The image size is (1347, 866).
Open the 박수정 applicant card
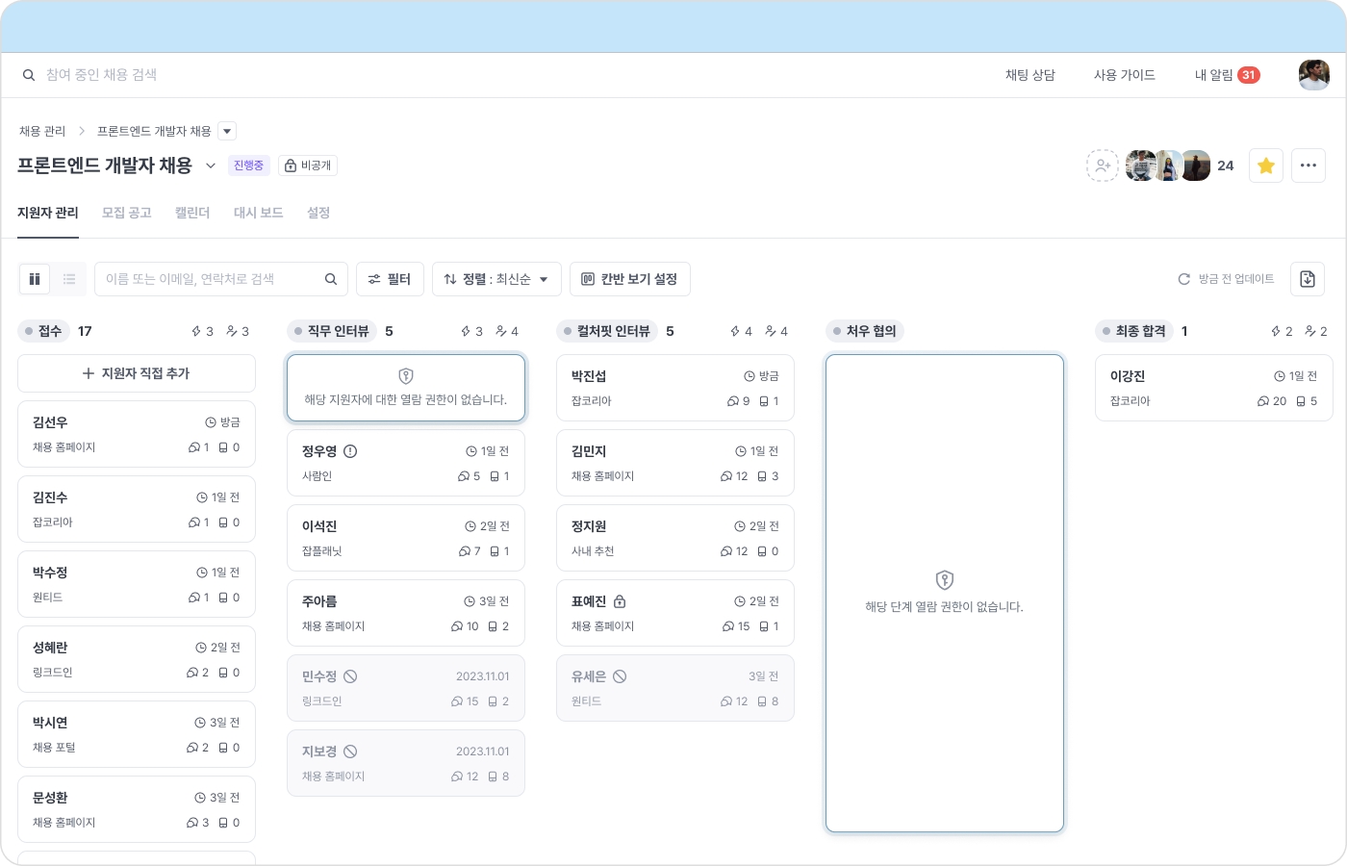point(137,584)
